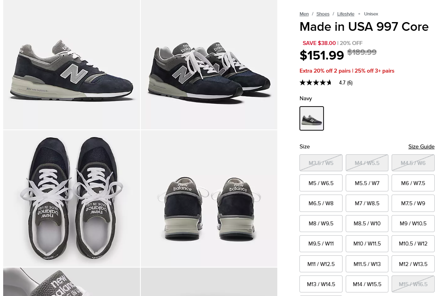Screen dimensions: 445x296
Task: View the angled pair shoe image
Action: (x=209, y=65)
